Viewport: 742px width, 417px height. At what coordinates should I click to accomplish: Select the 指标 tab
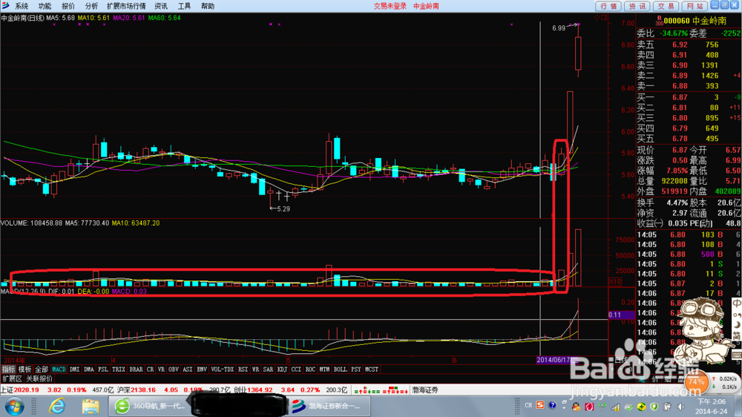click(8, 370)
